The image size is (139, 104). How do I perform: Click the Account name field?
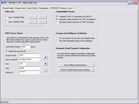pyautogui.click(x=29, y=55)
